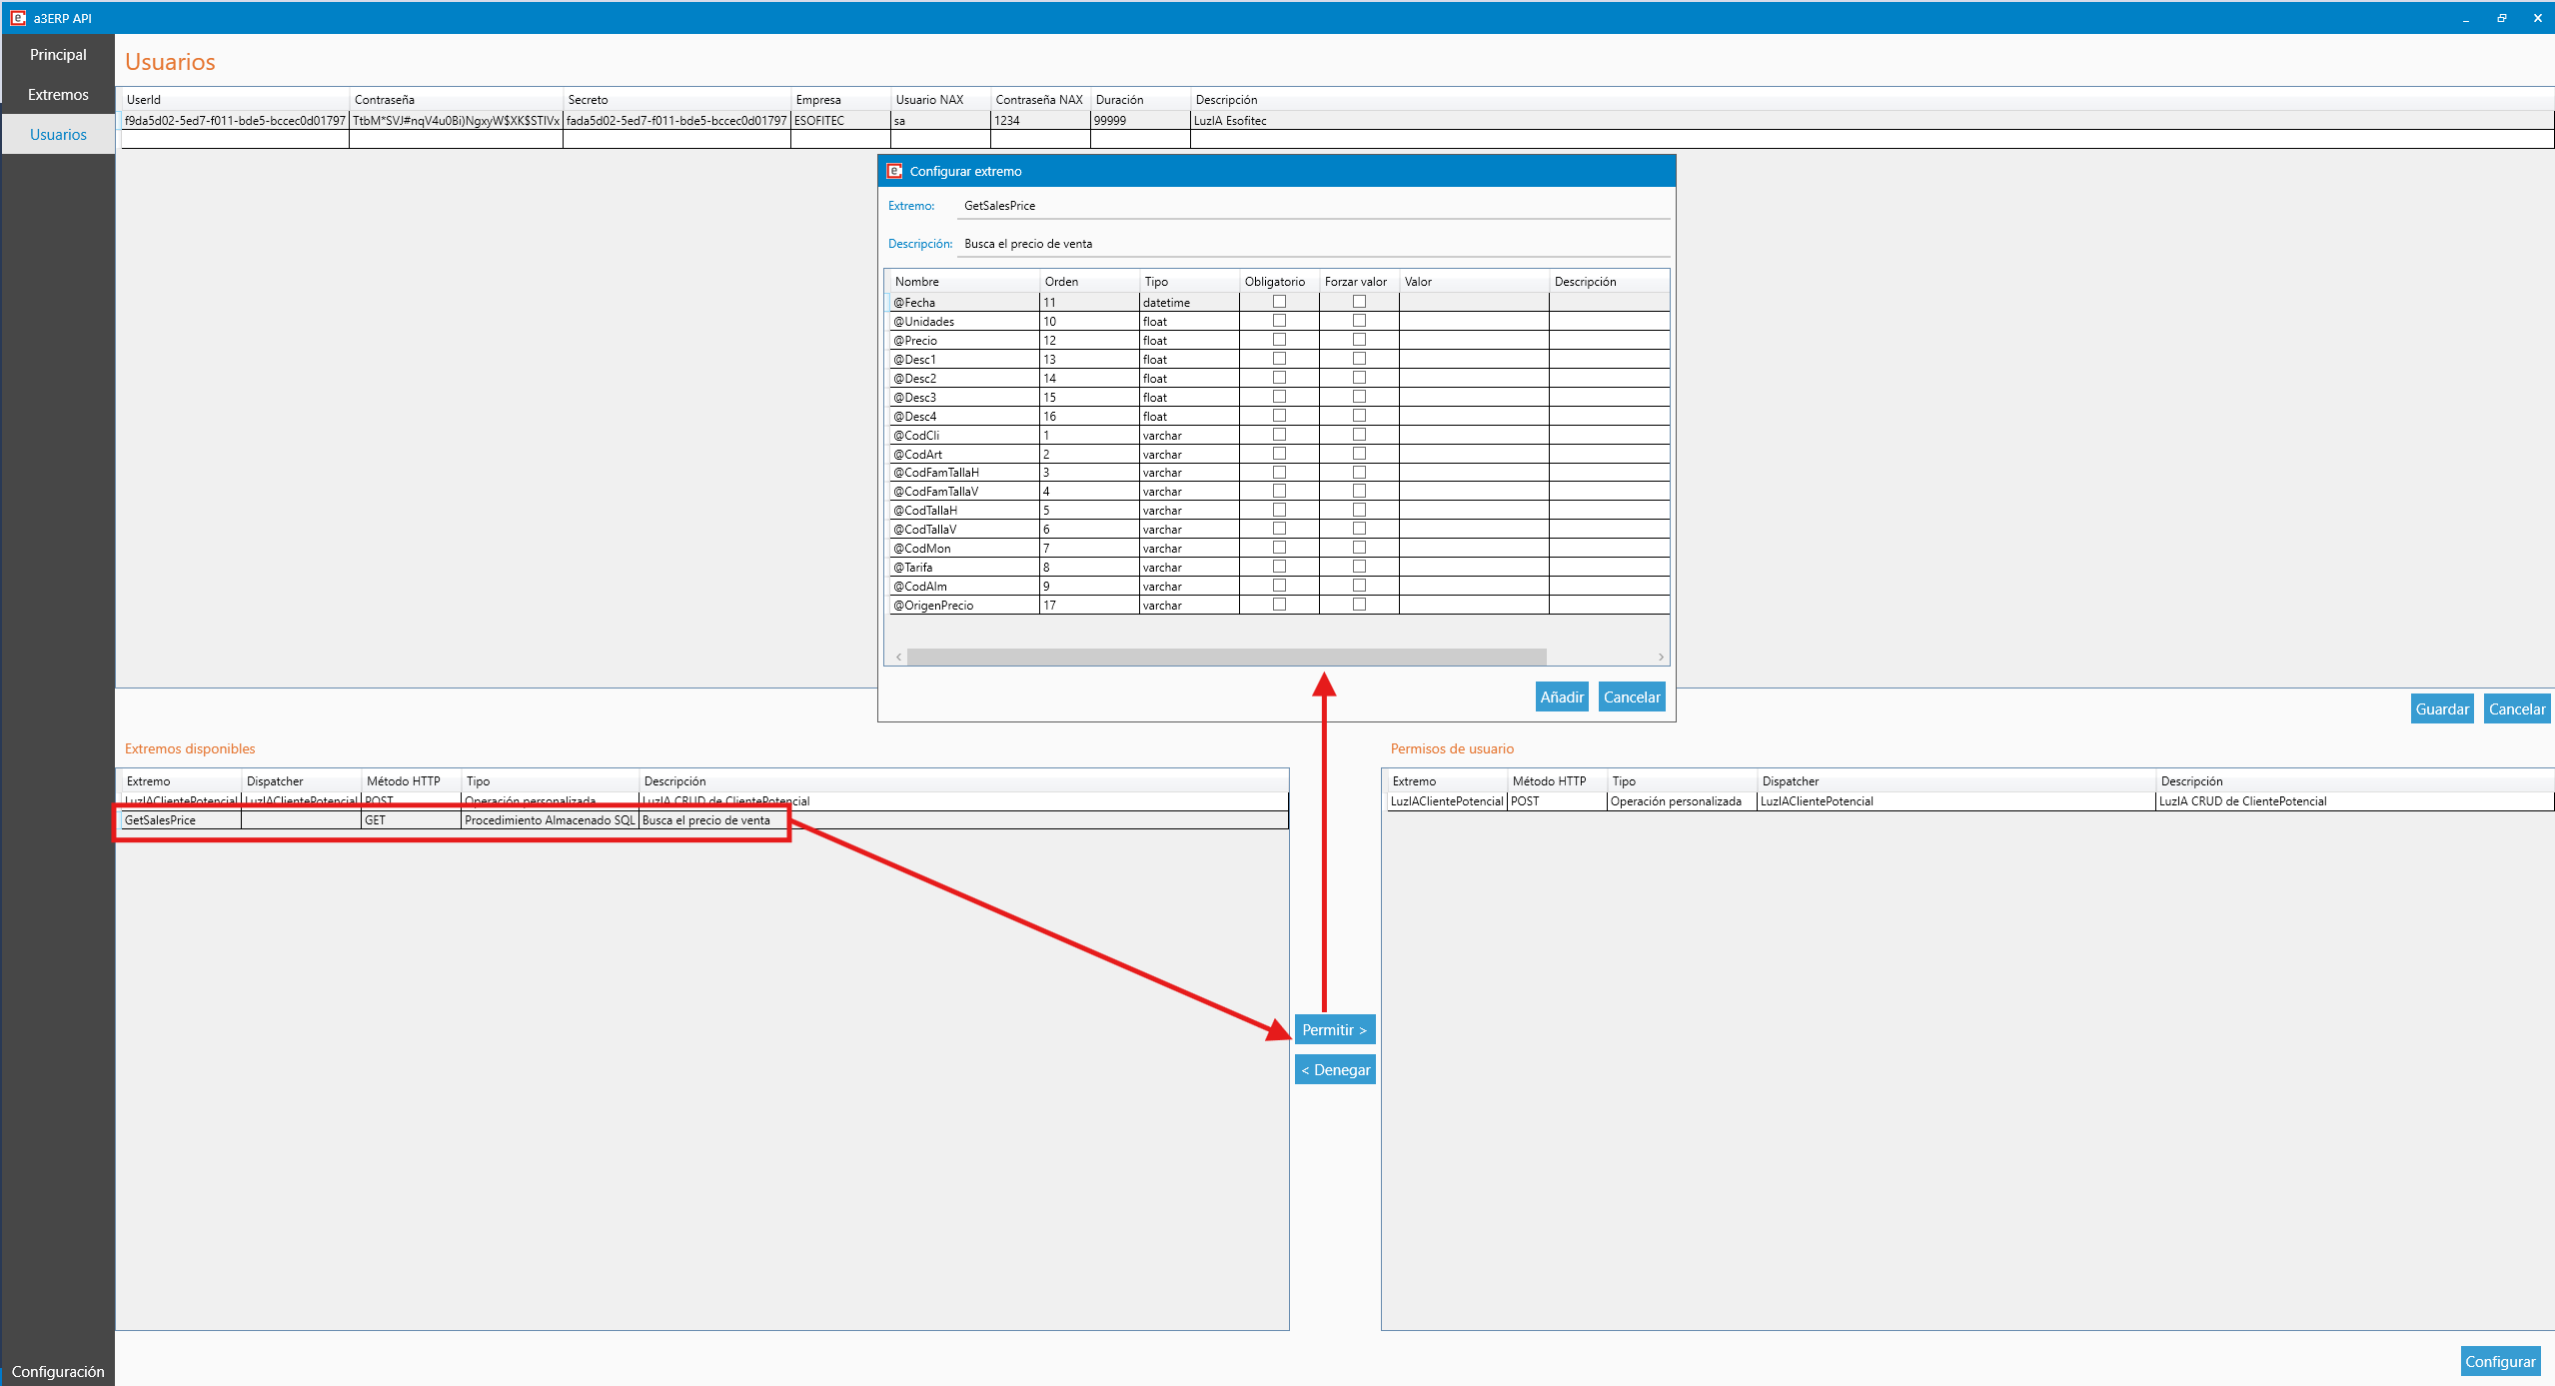2555x1386 pixels.
Task: Click the Configurar extremo dialog icon
Action: (894, 171)
